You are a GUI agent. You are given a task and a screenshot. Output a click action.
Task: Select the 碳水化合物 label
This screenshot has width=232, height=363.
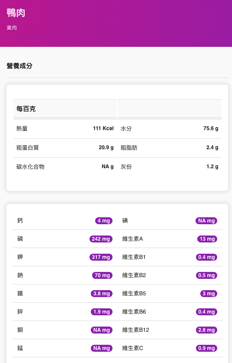[x=30, y=167]
